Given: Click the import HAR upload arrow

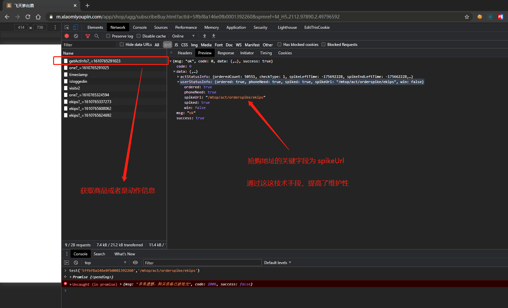Looking at the screenshot, I should coord(205,36).
